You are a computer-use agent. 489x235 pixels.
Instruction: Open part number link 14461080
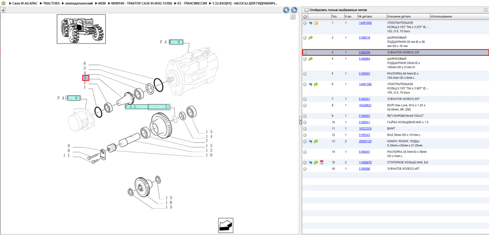[x=365, y=23]
